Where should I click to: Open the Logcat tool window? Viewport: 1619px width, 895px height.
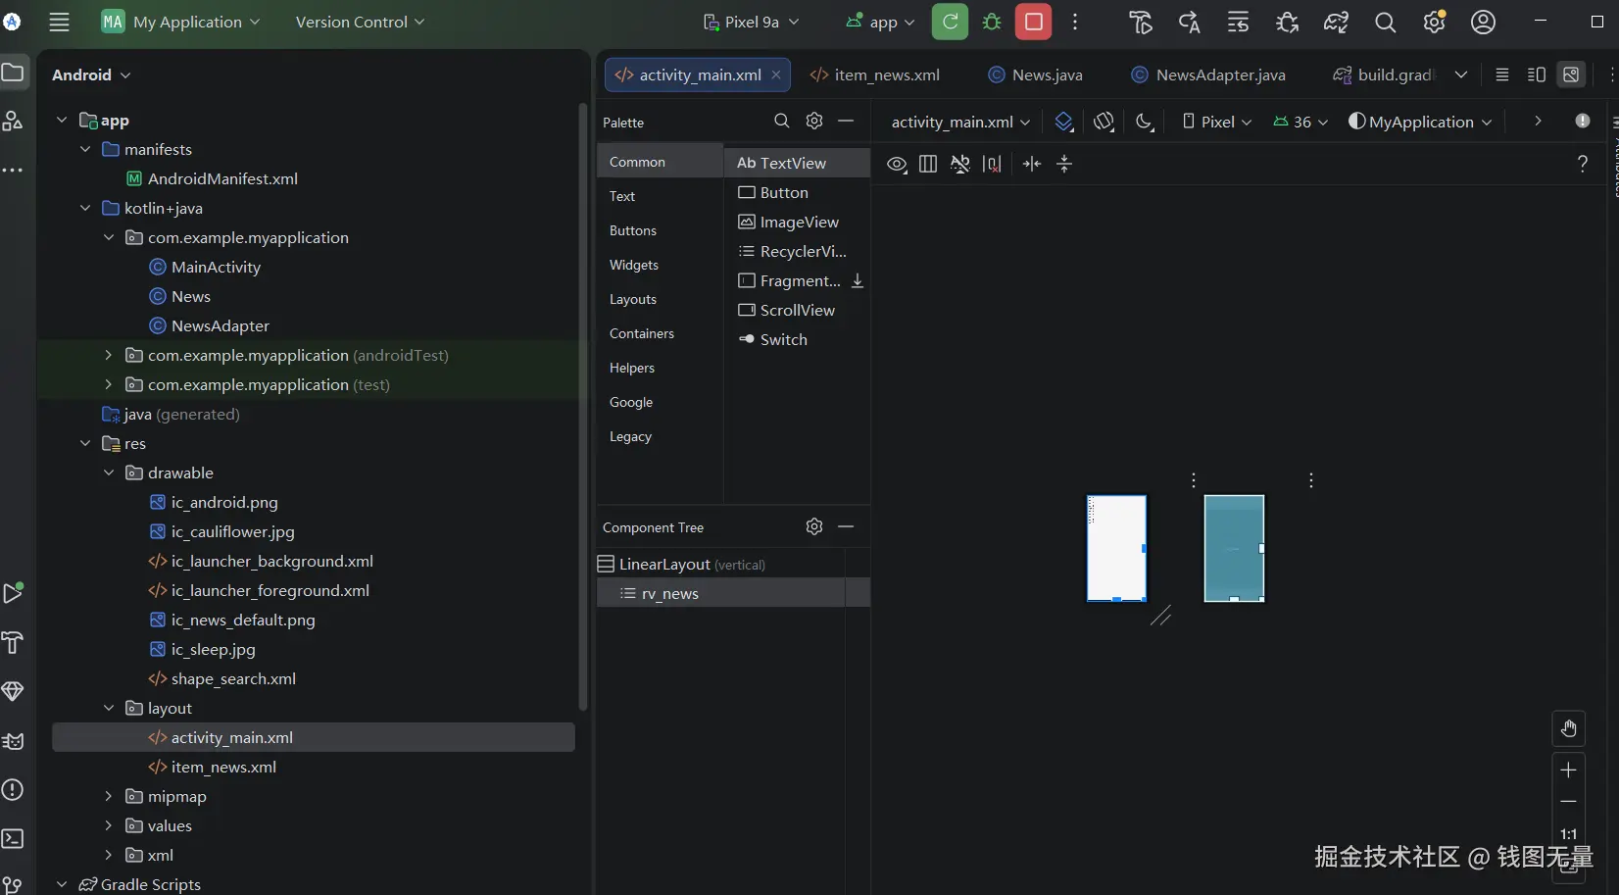[x=13, y=741]
